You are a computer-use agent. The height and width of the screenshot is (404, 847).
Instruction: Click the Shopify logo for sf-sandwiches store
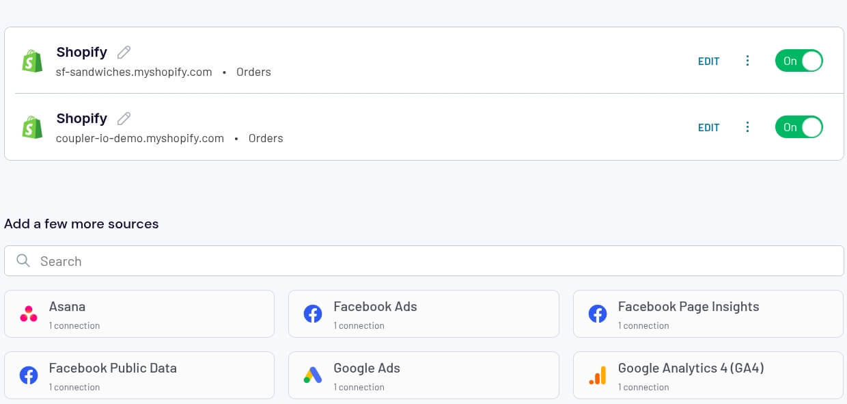point(32,61)
